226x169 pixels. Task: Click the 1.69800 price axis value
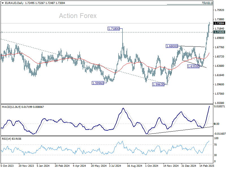coord(220,38)
